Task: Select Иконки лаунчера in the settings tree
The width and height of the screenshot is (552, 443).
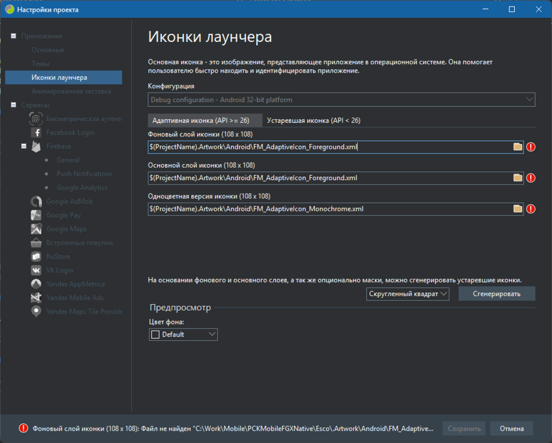Action: pos(64,77)
